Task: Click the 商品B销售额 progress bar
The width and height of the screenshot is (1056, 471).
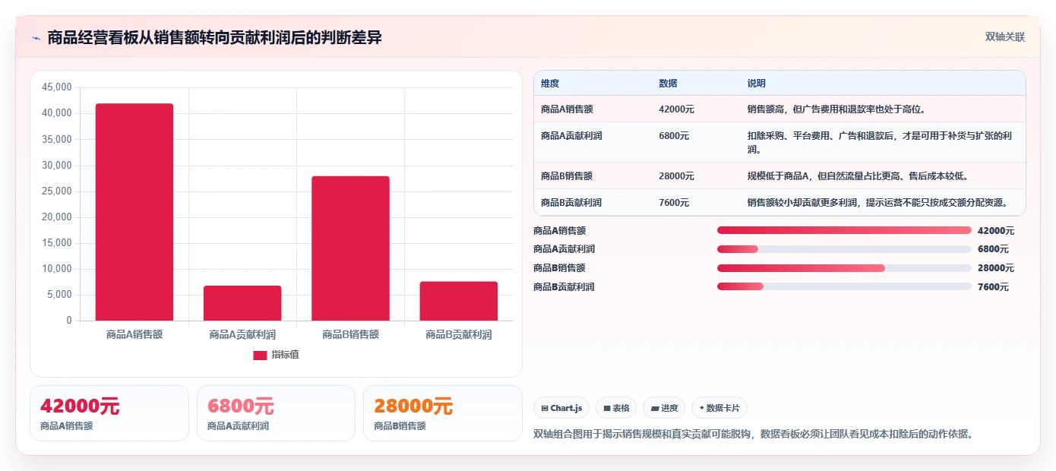Action: [844, 268]
